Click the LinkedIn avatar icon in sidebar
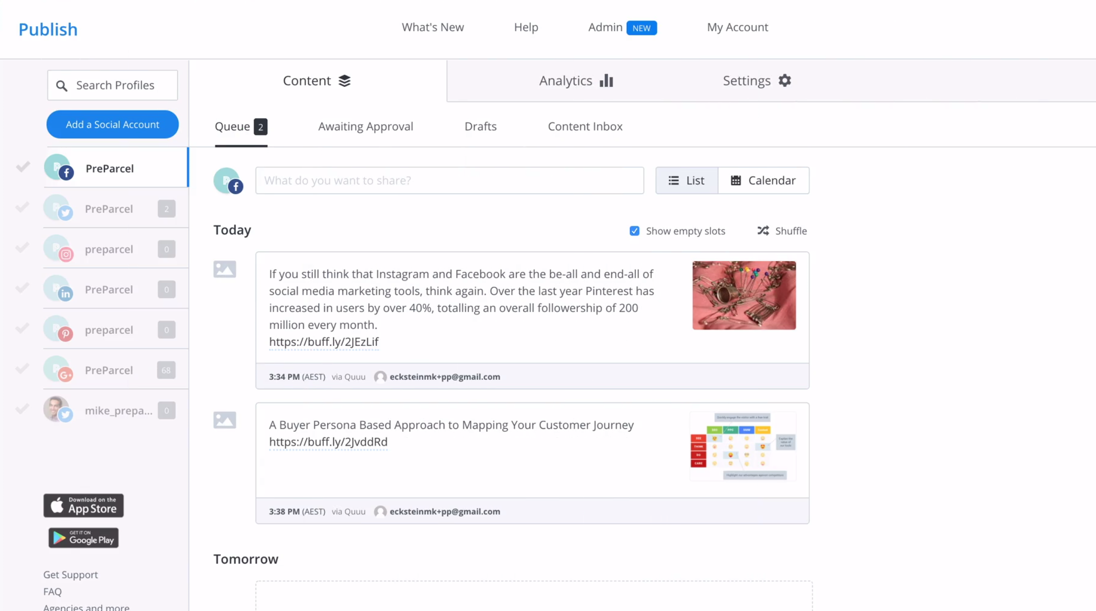Screen dimensions: 1096x611 [x=59, y=289]
